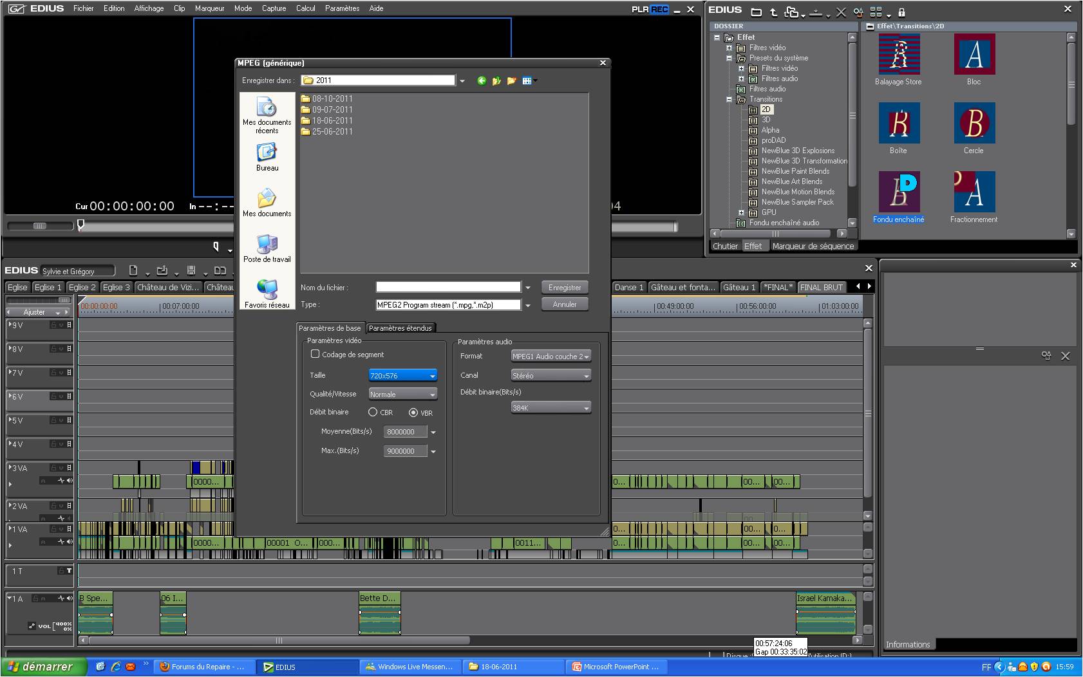Open the 18-06-2011 folder in file list
Viewport: 1083px width, 677px height.
(x=327, y=120)
